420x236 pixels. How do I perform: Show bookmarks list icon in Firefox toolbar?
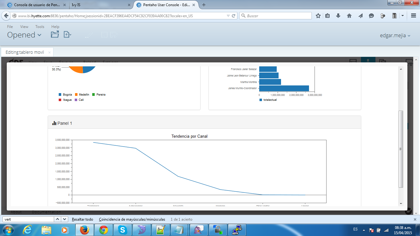pyautogui.click(x=327, y=16)
